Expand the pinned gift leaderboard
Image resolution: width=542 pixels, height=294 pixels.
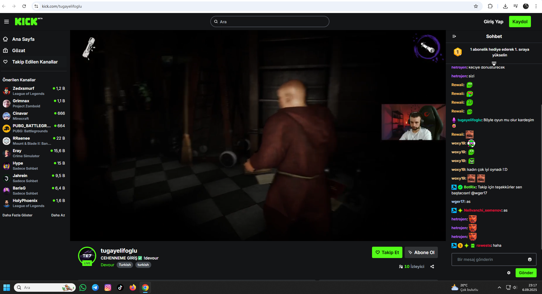[x=494, y=63]
